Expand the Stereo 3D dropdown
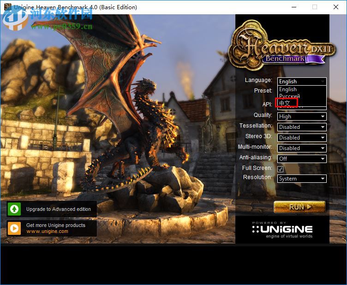The height and width of the screenshot is (285, 347). 302,138
